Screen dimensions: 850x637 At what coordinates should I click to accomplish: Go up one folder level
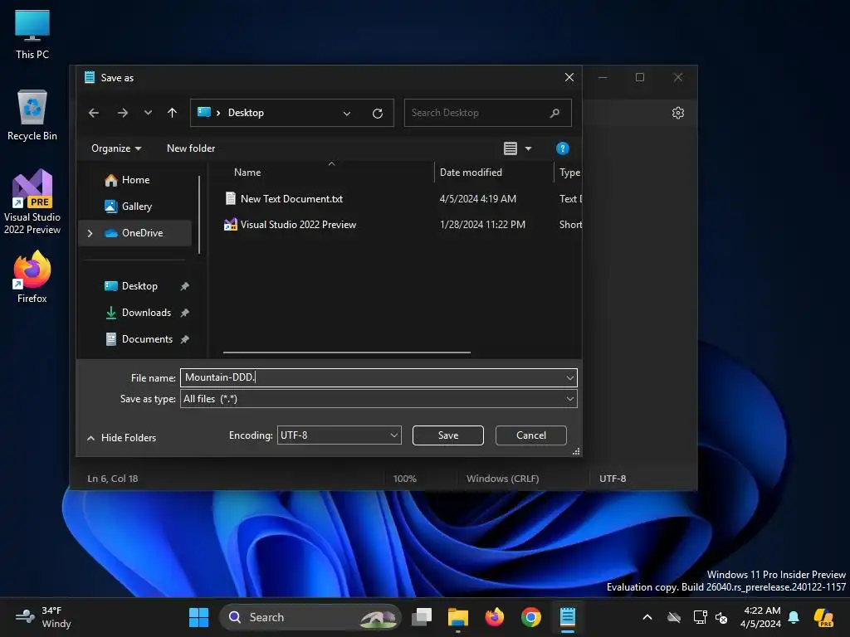tap(173, 113)
